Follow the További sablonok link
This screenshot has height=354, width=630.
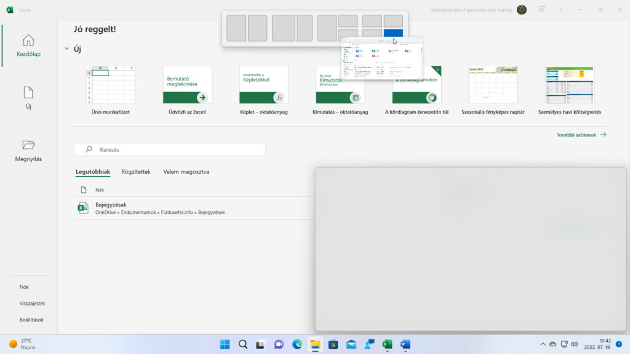coord(581,135)
